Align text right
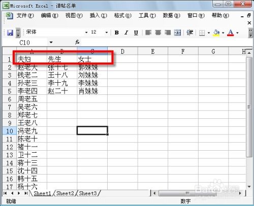This screenshot has width=254, height=206. click(168, 32)
